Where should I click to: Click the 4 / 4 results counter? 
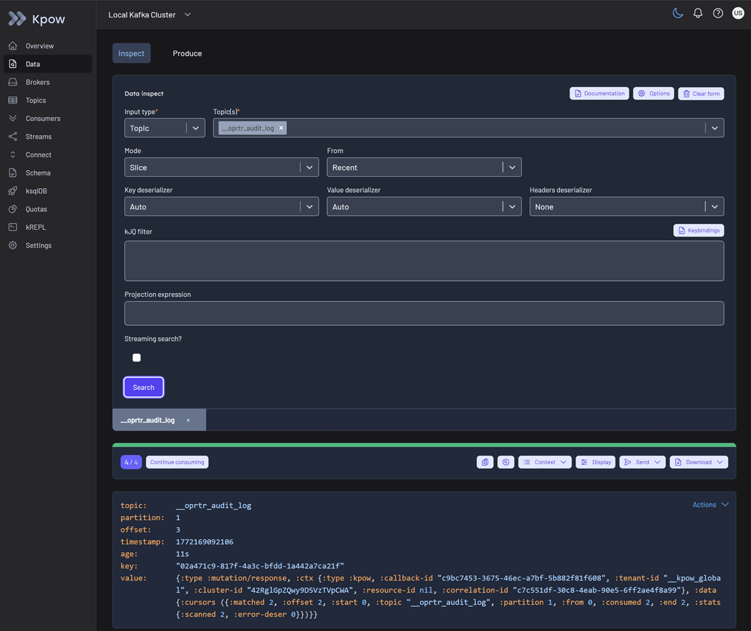tap(131, 462)
